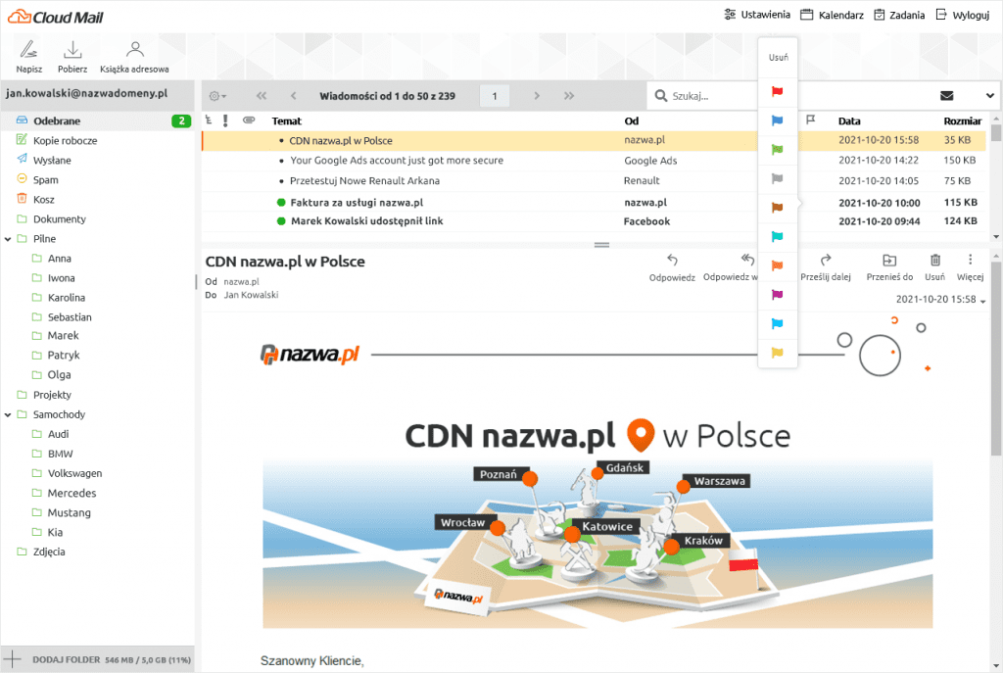Open Więcej three-dot menu

click(970, 267)
